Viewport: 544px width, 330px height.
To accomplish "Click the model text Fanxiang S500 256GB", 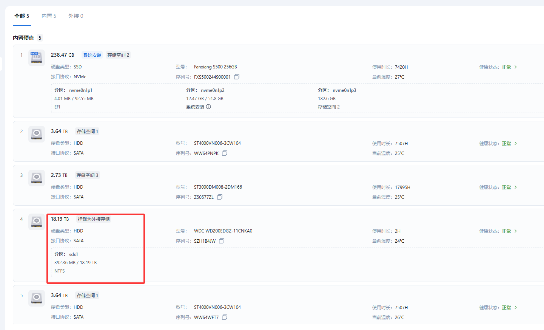I will click(216, 67).
